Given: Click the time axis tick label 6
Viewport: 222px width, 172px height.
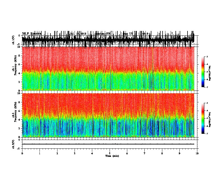Looking at the screenshot, I should click(127, 153).
